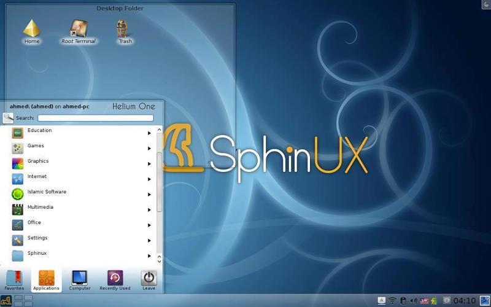Image resolution: width=491 pixels, height=307 pixels.
Task: Open the Sphinx launcher button in panel
Action: click(x=6, y=301)
